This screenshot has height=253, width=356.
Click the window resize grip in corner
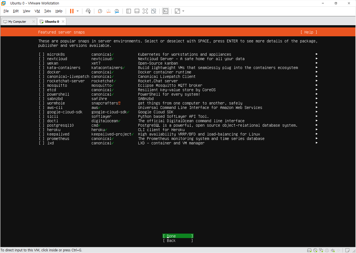pos(354,251)
